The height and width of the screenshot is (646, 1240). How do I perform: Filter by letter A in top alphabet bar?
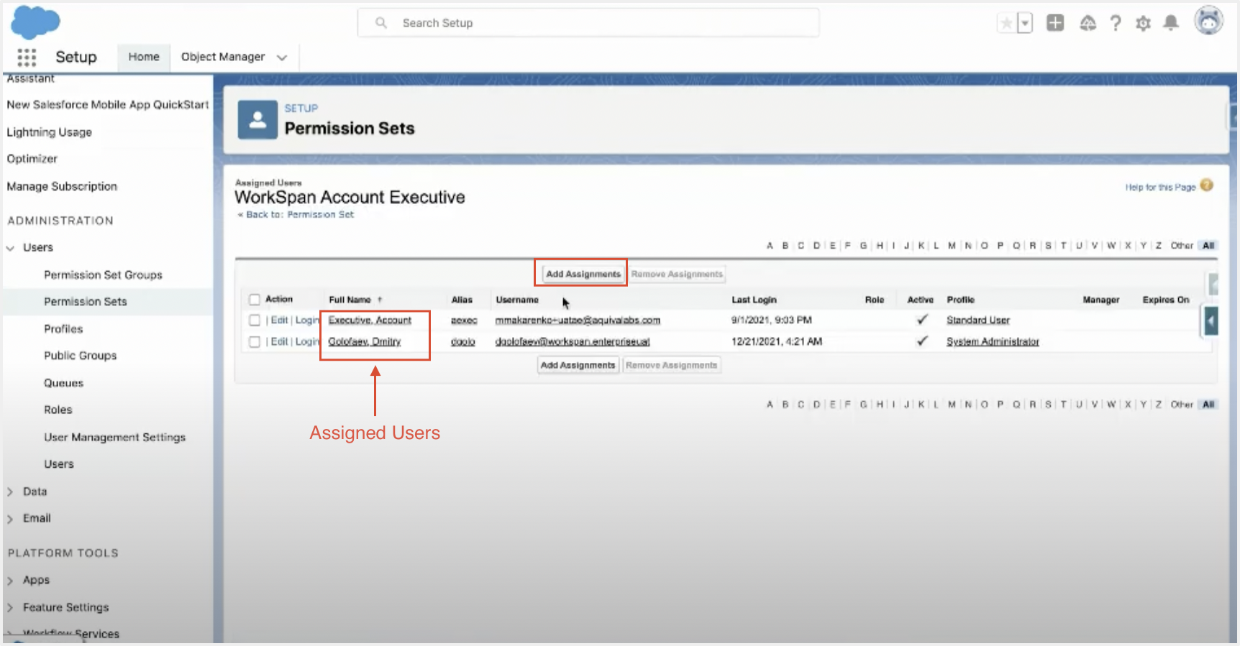(x=770, y=246)
